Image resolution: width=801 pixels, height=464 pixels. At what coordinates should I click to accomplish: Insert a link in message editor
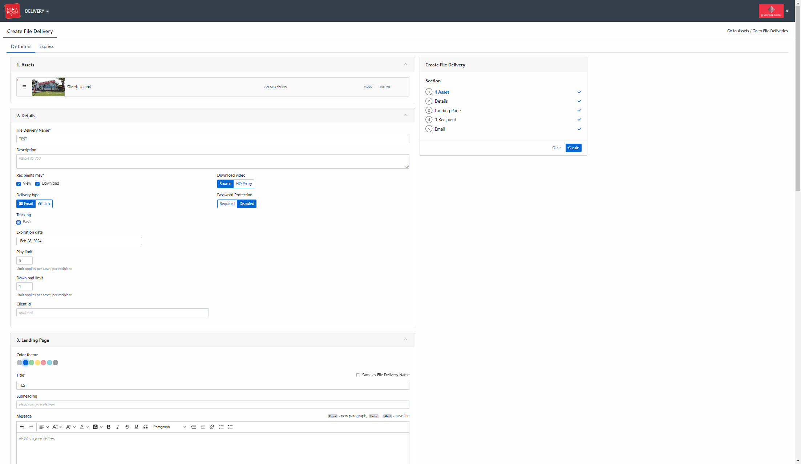(212, 427)
